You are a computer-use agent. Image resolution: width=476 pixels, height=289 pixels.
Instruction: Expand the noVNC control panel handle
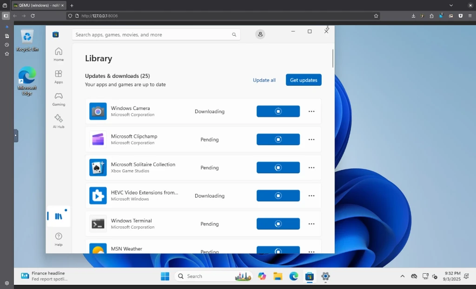coord(16,136)
